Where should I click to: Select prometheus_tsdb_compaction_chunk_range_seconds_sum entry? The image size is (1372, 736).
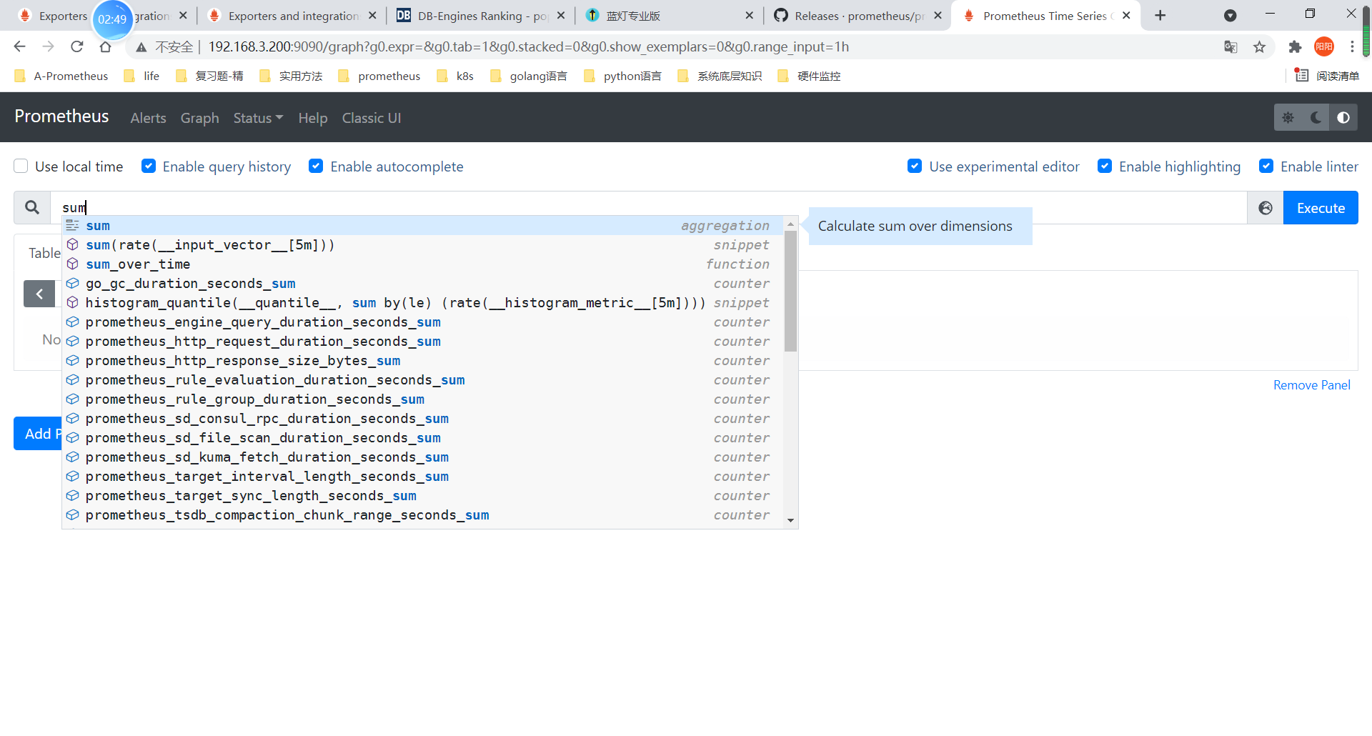[x=422, y=515]
